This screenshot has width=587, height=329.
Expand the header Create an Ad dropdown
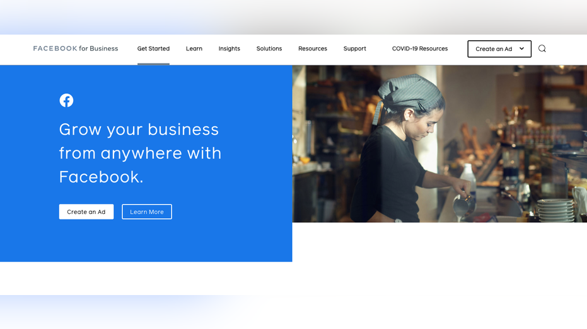pos(499,49)
